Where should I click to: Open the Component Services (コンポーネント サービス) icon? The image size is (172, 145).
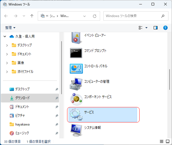[76, 99]
